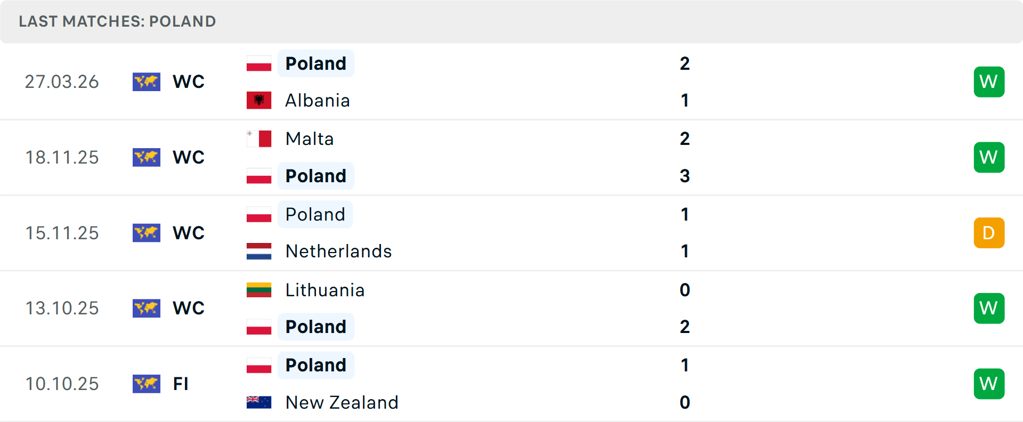Click world map icon beside FI label
This screenshot has width=1023, height=422.
(147, 384)
